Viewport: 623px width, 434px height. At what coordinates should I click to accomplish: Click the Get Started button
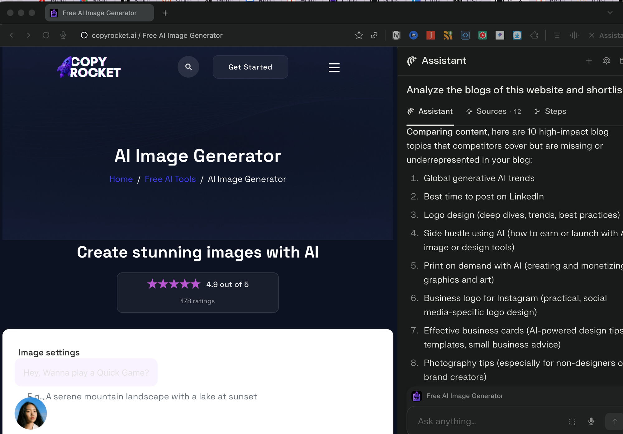tap(250, 67)
